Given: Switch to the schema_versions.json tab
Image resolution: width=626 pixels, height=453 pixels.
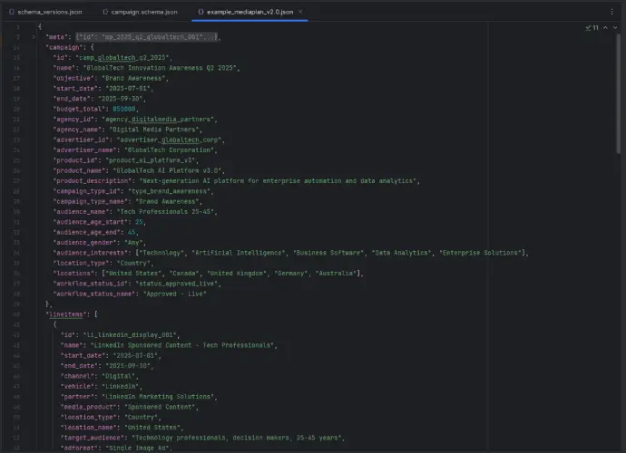Looking at the screenshot, I should pyautogui.click(x=45, y=12).
